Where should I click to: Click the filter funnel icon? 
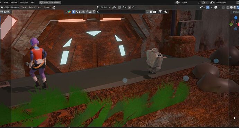pyautogui.click(x=160, y=12)
